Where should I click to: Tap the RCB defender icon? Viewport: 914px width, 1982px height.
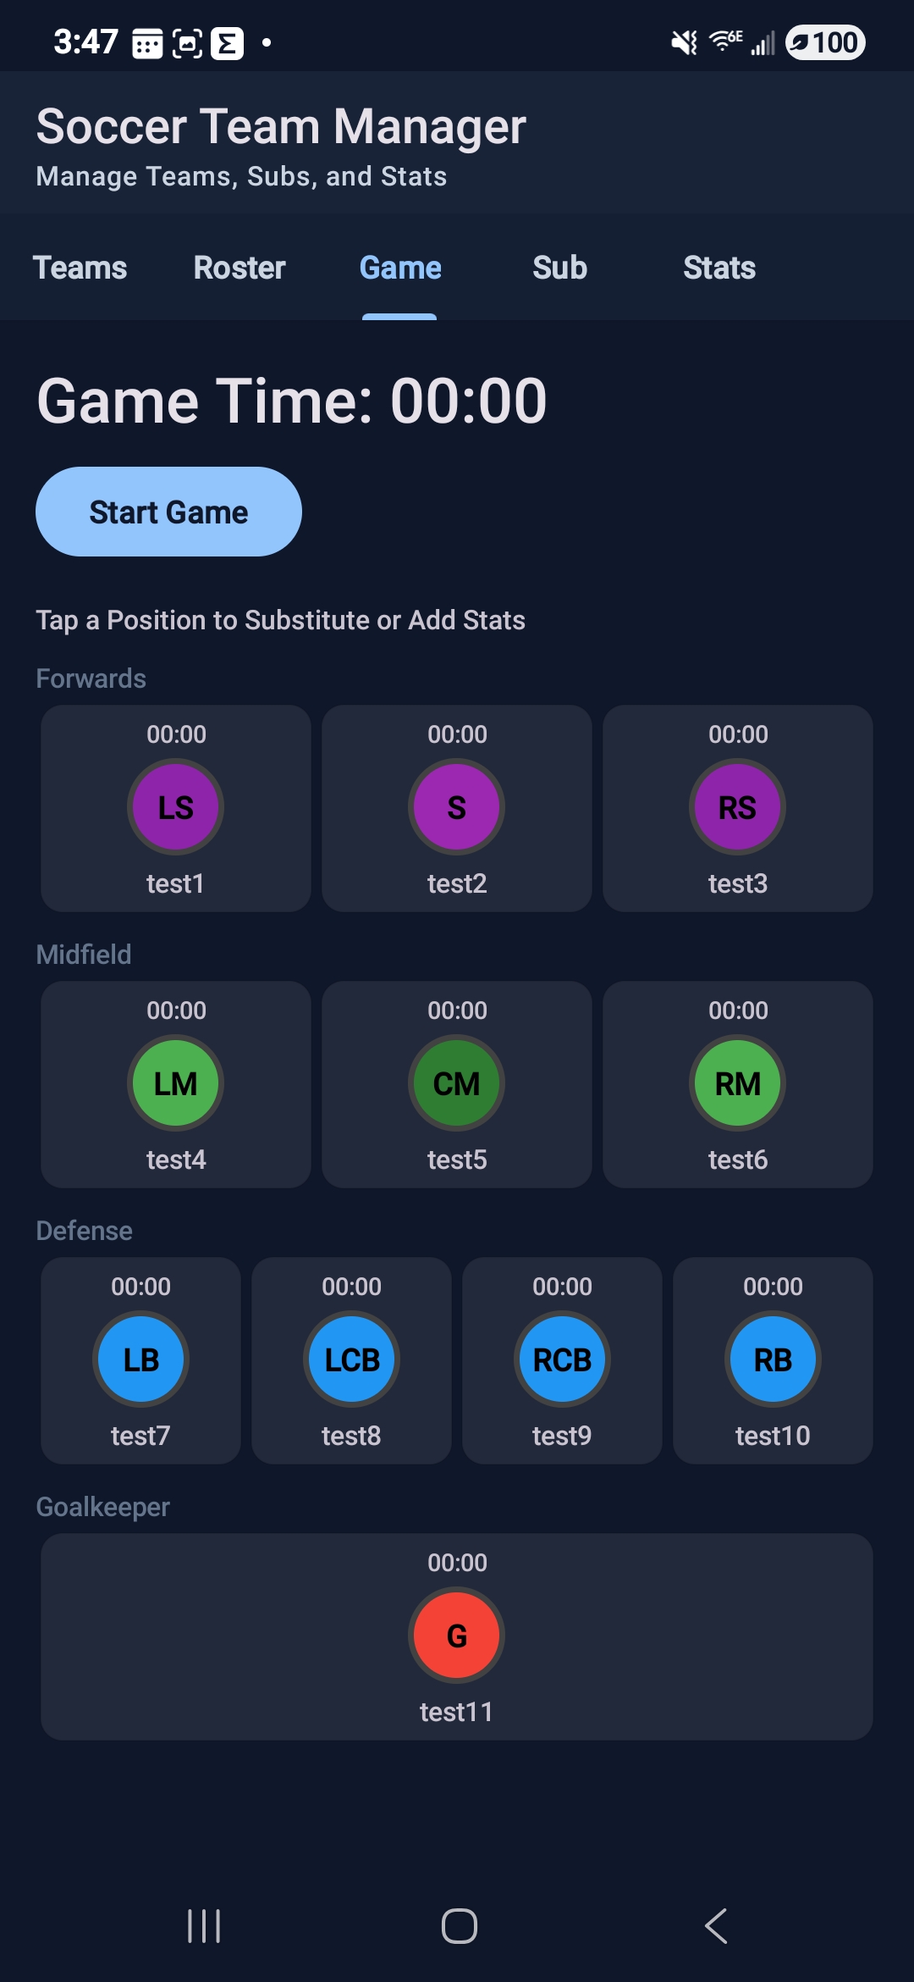point(562,1359)
